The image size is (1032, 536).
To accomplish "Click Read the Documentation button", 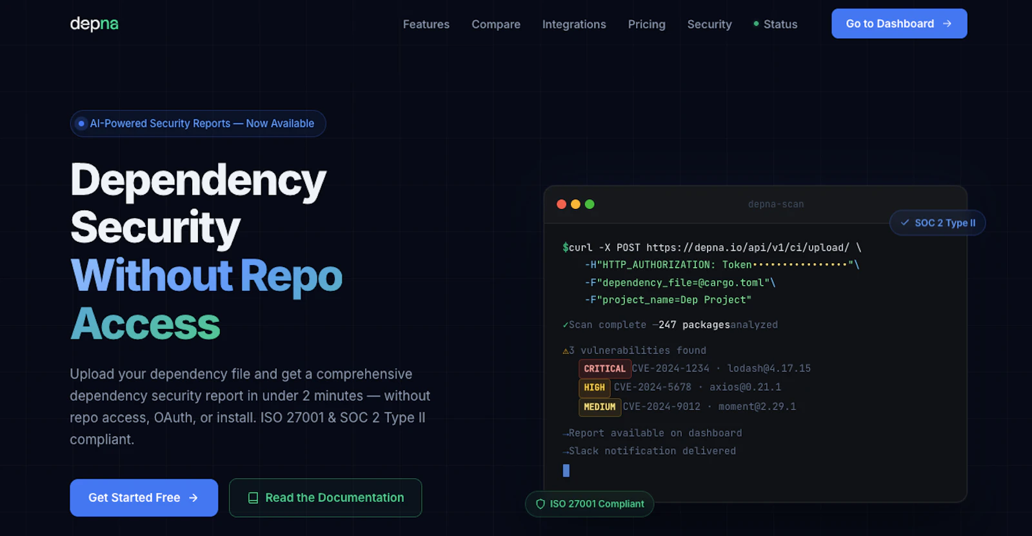I will 325,497.
